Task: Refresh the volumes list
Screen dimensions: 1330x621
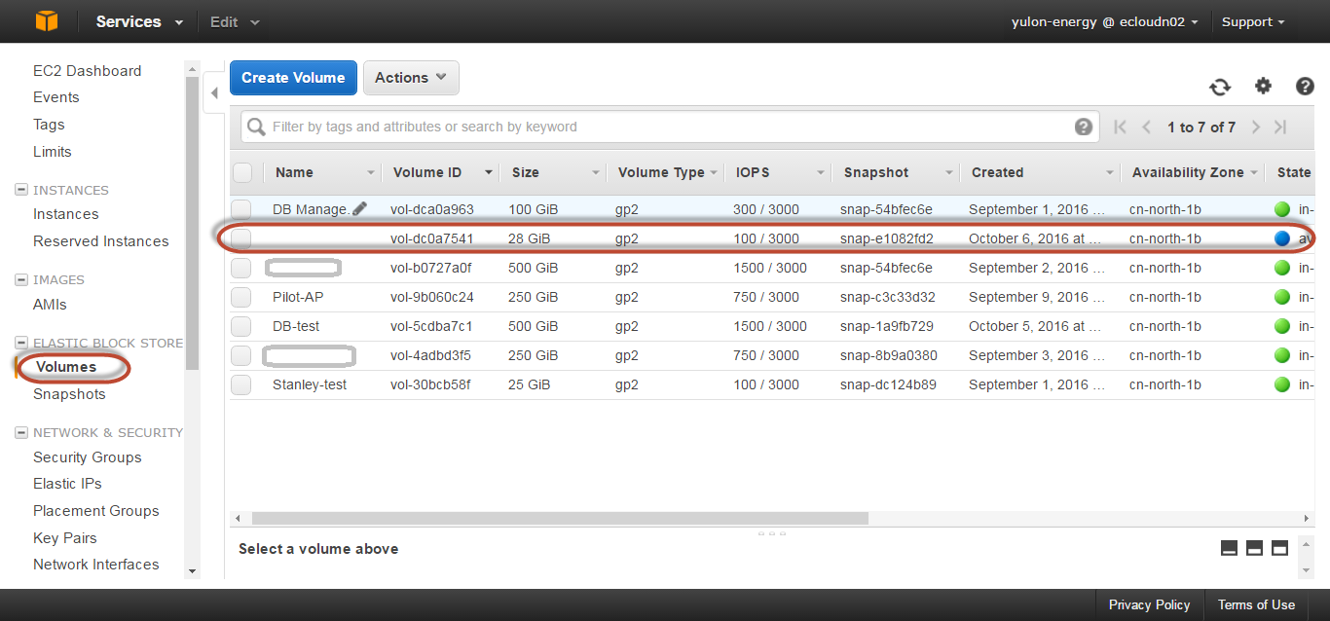Action: [x=1220, y=87]
